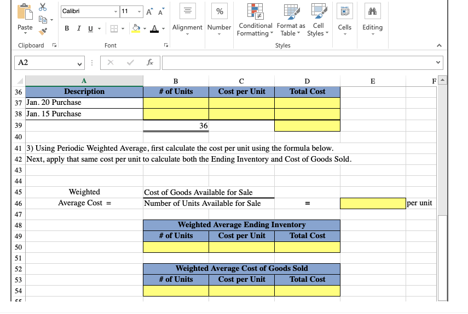Image resolution: width=468 pixels, height=314 pixels.
Task: Click the Insert Function fx button
Action: 150,62
